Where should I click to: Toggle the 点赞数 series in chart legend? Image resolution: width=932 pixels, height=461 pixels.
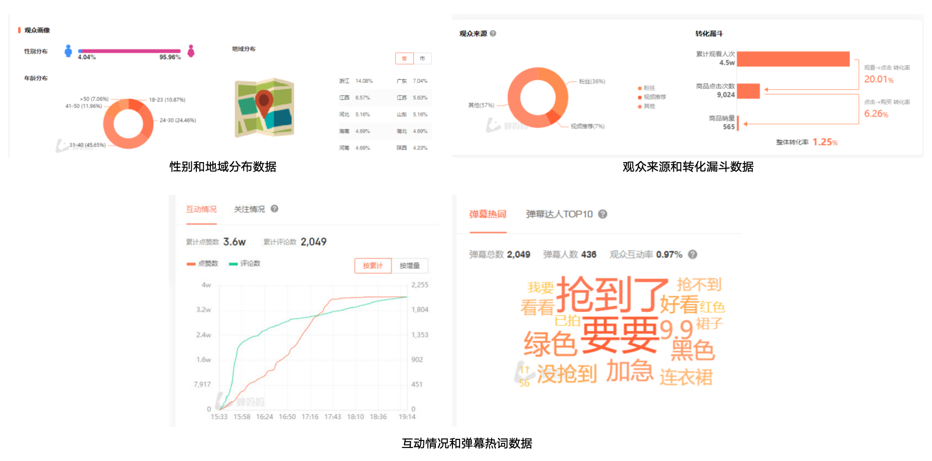coord(202,264)
